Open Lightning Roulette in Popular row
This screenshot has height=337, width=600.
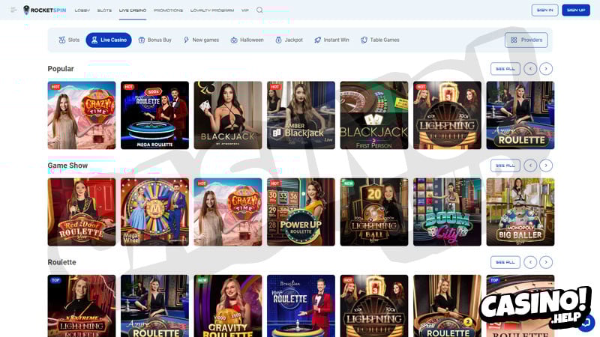pyautogui.click(x=447, y=115)
